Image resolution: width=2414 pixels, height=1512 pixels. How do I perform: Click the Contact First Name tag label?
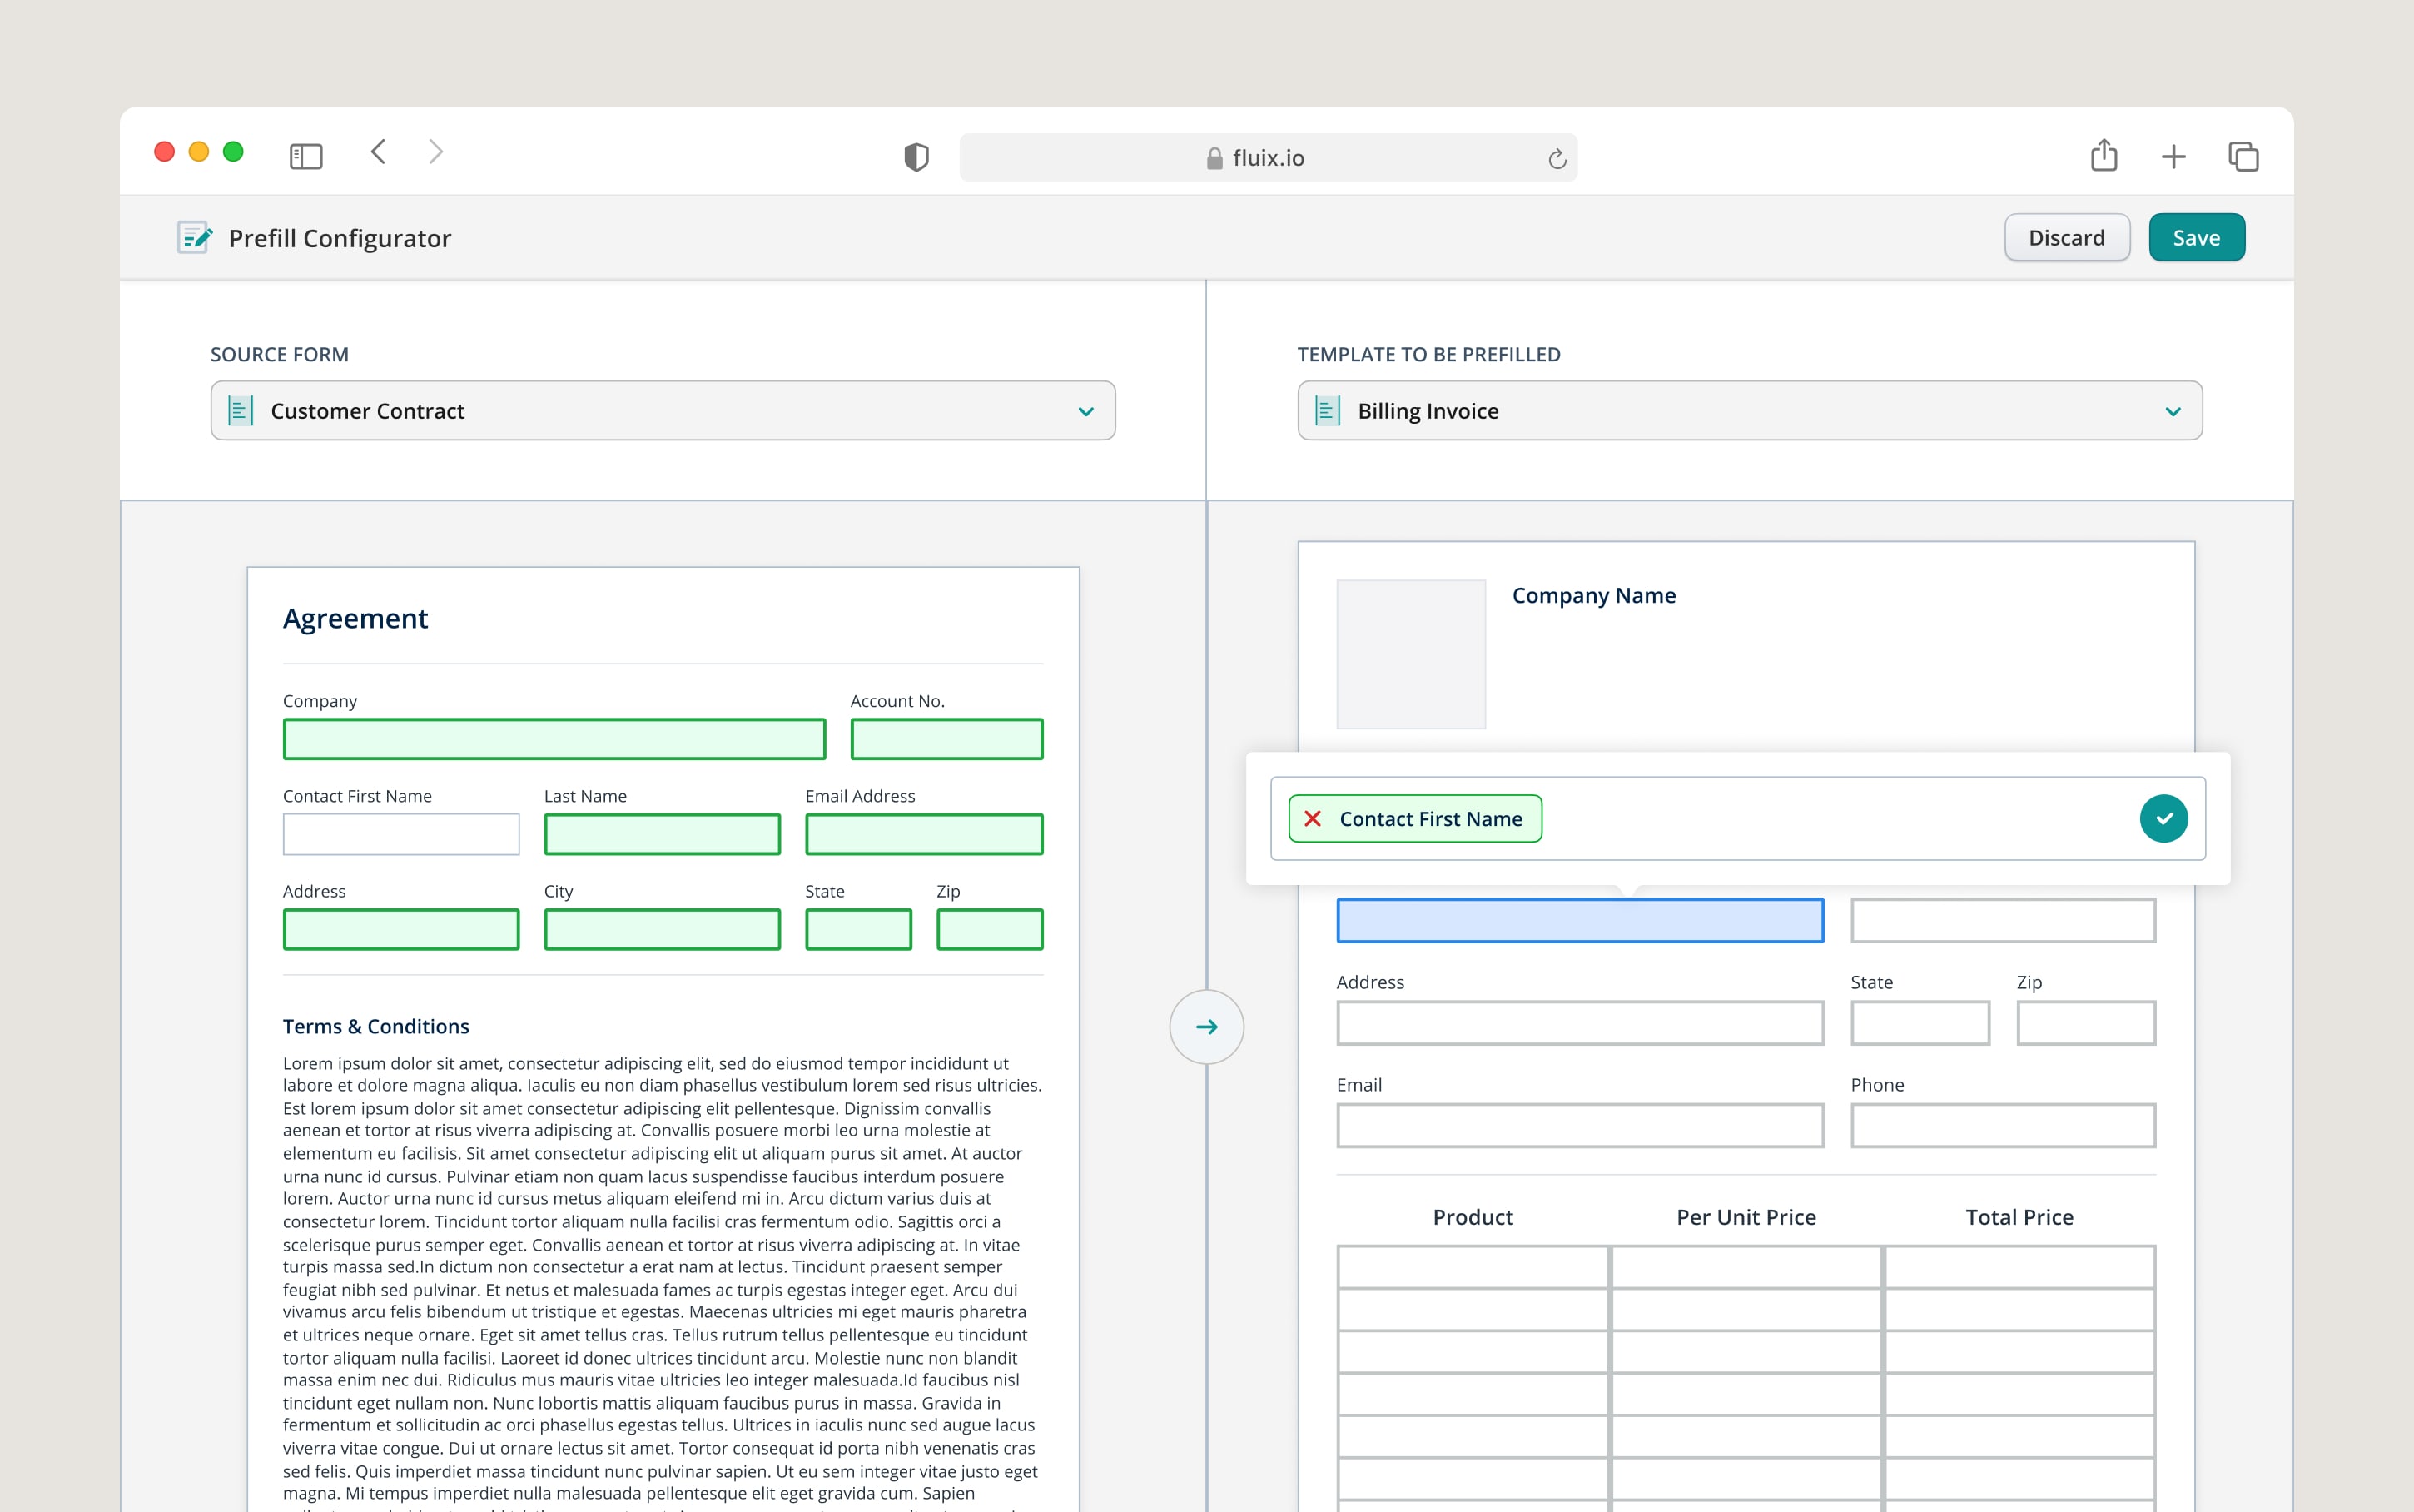click(1430, 819)
